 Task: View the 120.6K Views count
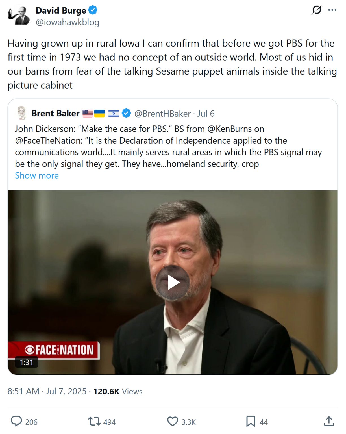pos(118,391)
